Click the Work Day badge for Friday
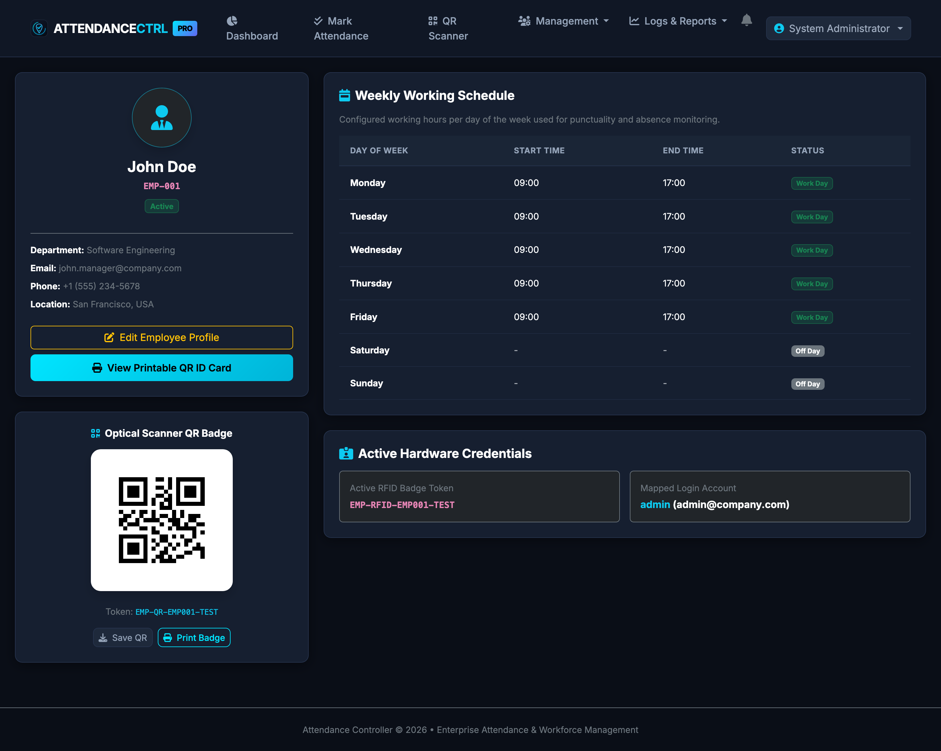 click(812, 317)
